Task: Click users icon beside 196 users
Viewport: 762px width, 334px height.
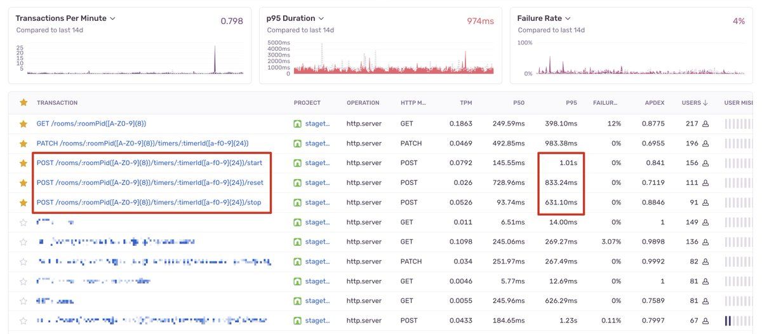Action: pyautogui.click(x=705, y=144)
